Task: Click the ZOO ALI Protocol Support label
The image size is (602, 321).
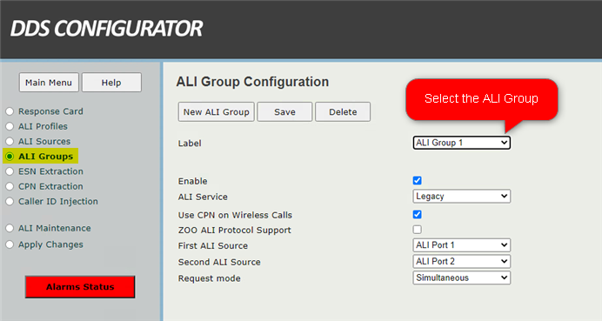Action: pos(235,231)
